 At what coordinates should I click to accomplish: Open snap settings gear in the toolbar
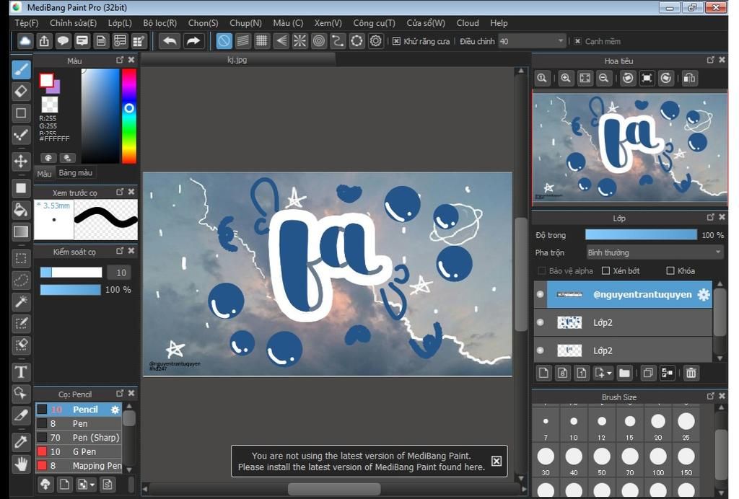click(375, 41)
